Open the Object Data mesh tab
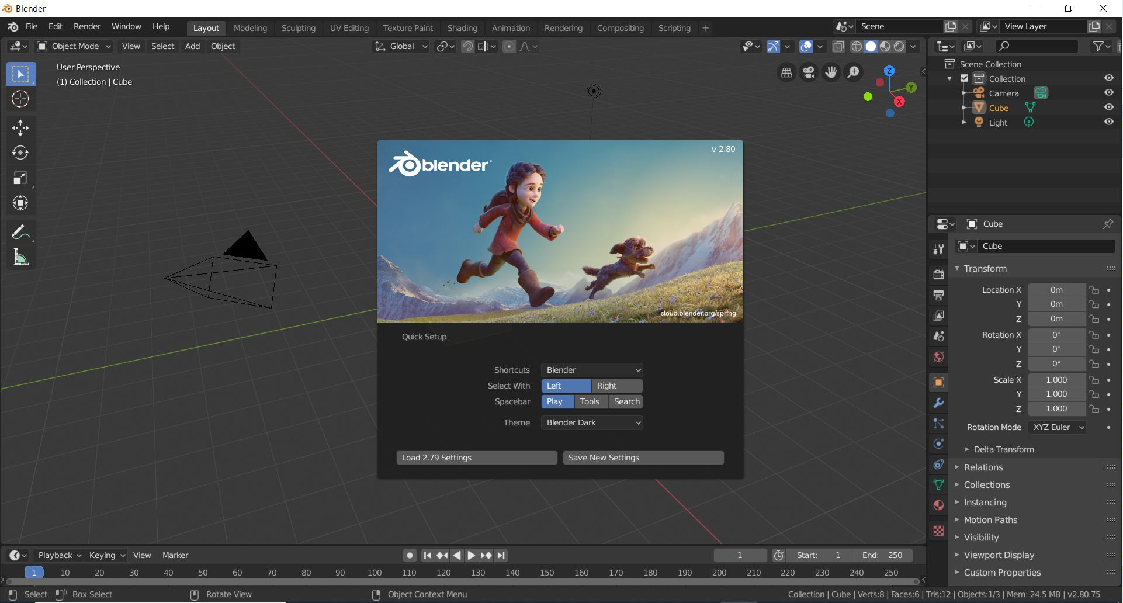1123x603 pixels. [938, 485]
